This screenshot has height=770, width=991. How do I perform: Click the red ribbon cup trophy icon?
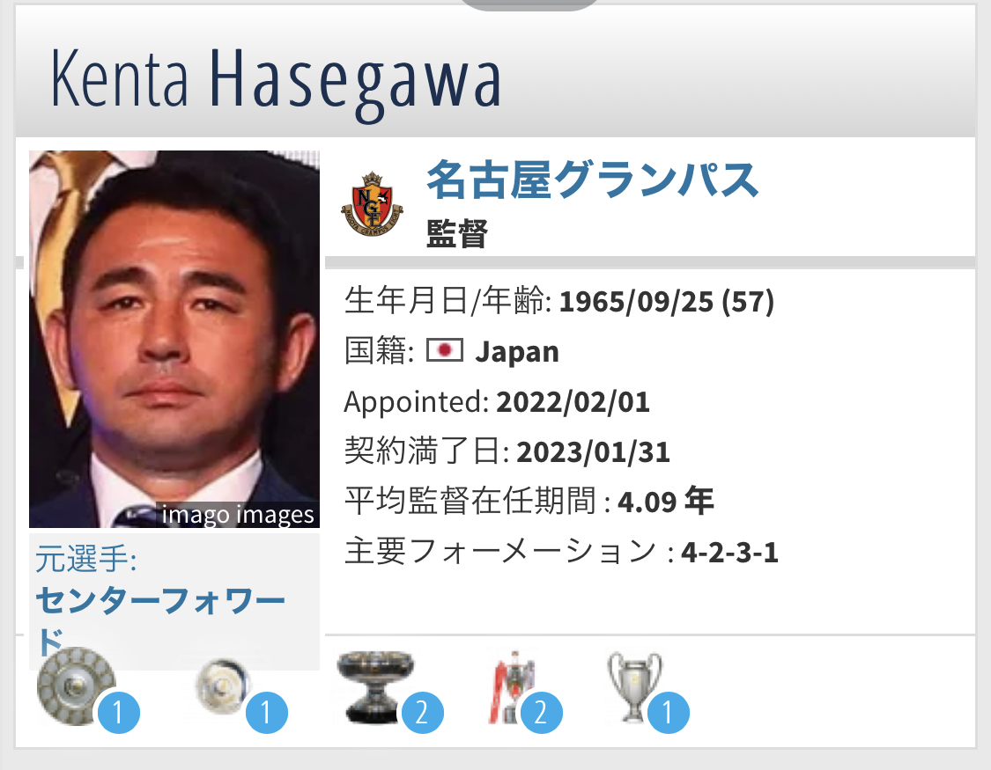(x=512, y=686)
